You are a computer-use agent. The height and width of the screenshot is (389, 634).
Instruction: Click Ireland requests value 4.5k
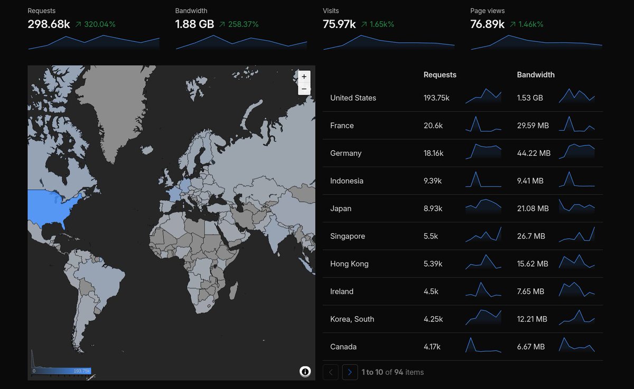pyautogui.click(x=431, y=291)
